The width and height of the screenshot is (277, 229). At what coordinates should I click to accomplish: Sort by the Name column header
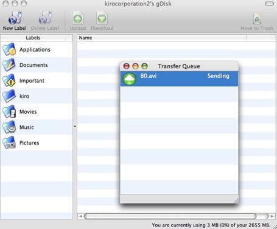point(162,38)
